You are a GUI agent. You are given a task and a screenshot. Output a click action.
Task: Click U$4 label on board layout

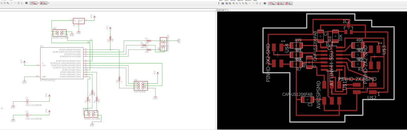click(287, 48)
